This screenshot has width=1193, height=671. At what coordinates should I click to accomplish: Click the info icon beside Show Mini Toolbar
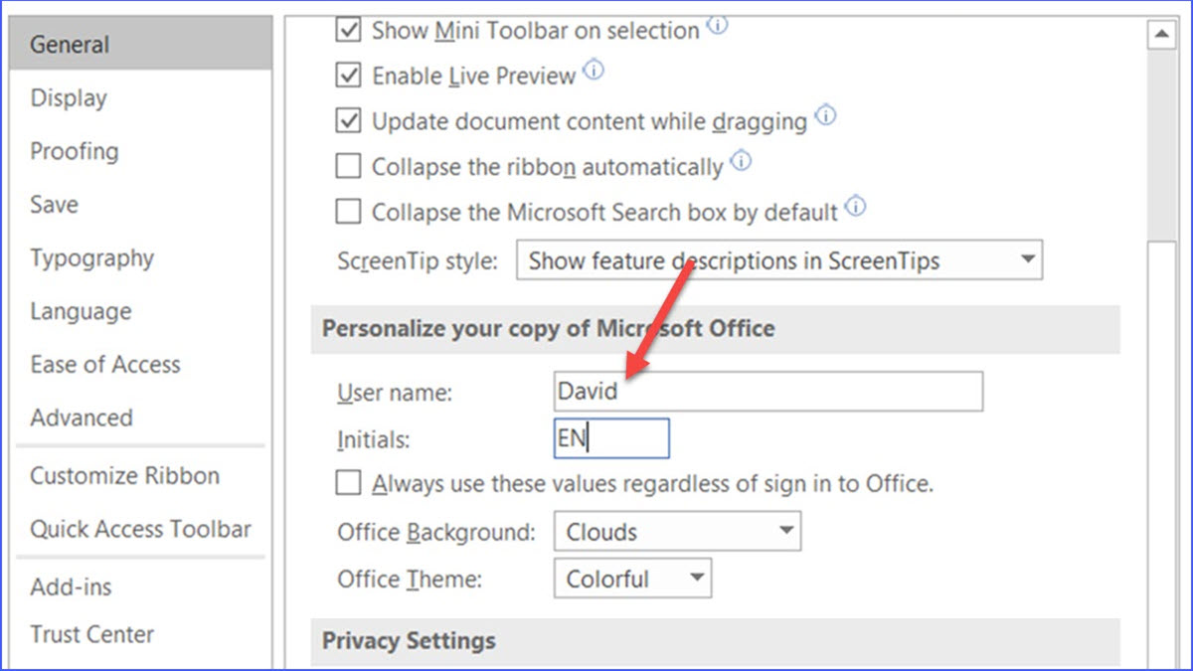(718, 24)
